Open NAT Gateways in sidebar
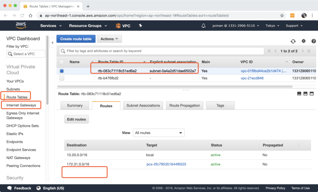Viewport: 318px width, 192px height. (18, 158)
